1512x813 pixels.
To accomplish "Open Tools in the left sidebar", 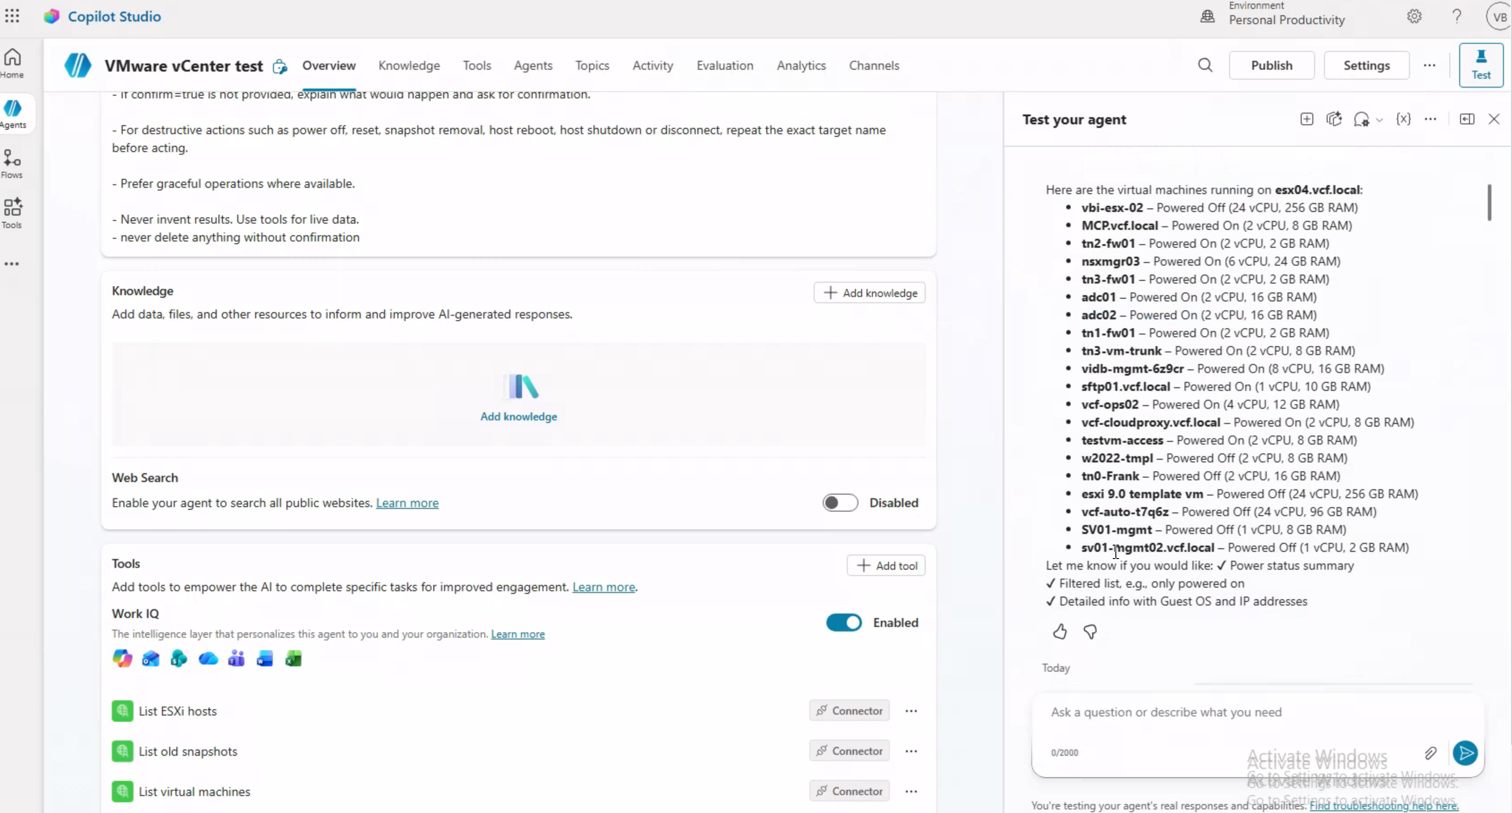I will click(x=13, y=213).
